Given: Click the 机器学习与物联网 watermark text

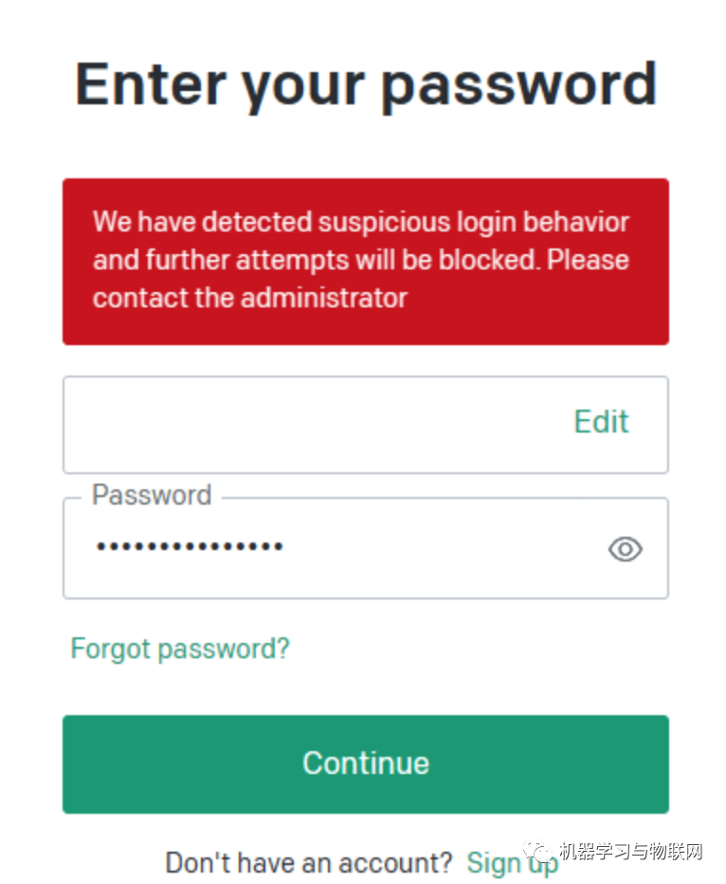Looking at the screenshot, I should [631, 851].
